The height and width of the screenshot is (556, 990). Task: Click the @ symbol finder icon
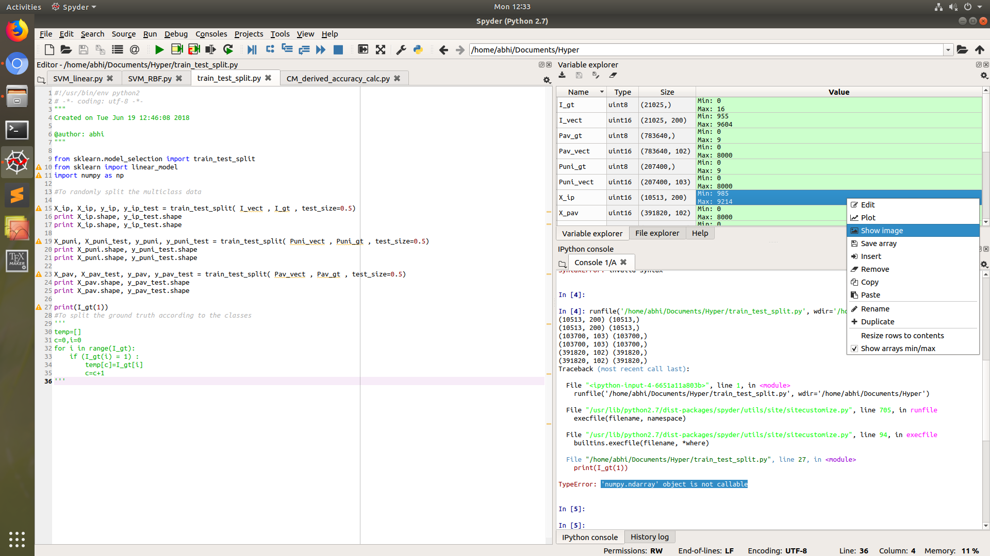tap(135, 50)
